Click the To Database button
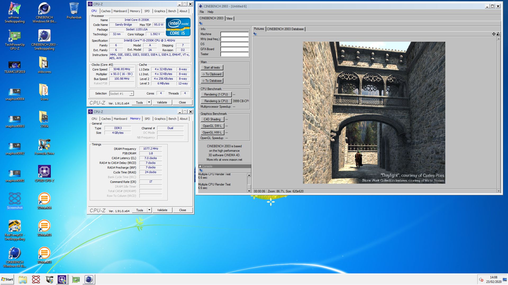The width and height of the screenshot is (508, 285). click(212, 81)
